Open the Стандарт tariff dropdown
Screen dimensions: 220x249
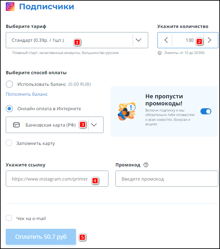click(x=77, y=40)
